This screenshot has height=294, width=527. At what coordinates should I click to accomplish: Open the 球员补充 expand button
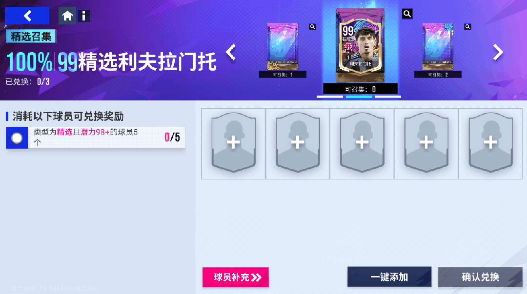[236, 277]
